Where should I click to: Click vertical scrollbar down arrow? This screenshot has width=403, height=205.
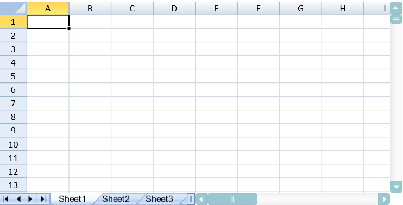(396, 187)
